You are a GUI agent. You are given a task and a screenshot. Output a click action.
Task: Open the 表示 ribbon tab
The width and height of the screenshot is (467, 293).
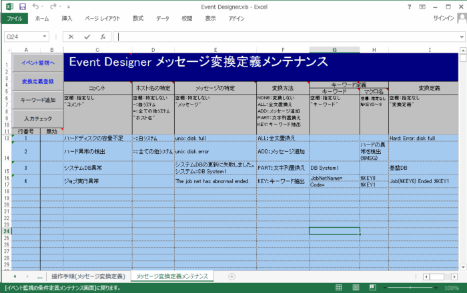pos(210,19)
